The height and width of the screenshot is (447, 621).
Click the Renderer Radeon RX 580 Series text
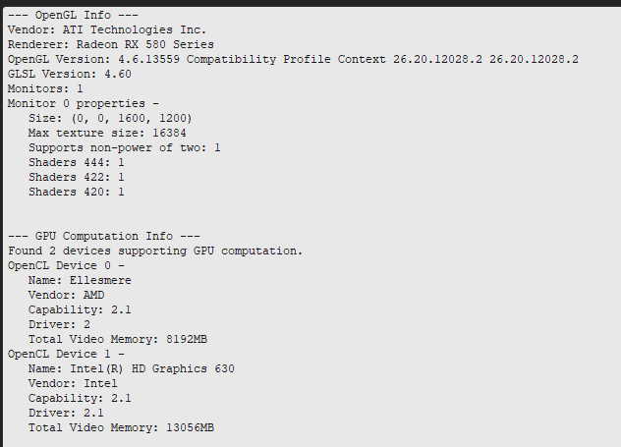[110, 44]
